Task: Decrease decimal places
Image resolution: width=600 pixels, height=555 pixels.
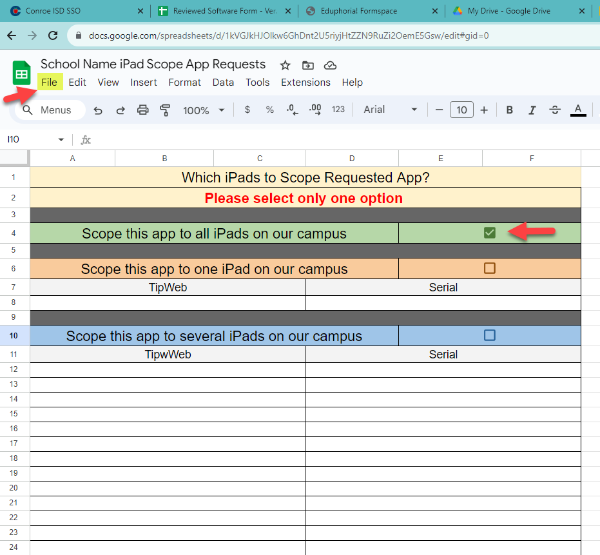Action: point(292,110)
